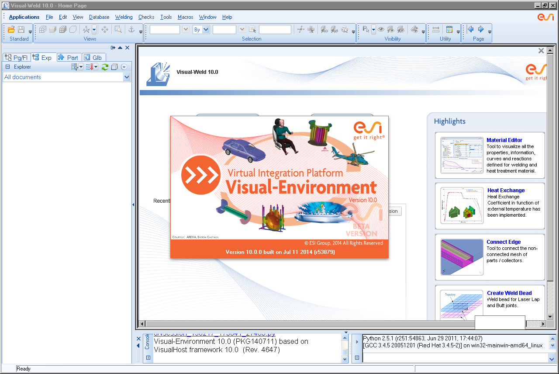
Task: Click the Open file folder icon
Action: [x=11, y=29]
